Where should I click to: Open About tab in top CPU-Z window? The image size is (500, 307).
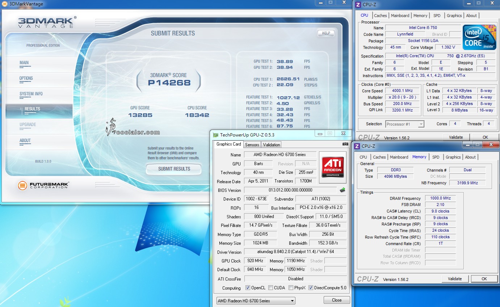pyautogui.click(x=471, y=16)
